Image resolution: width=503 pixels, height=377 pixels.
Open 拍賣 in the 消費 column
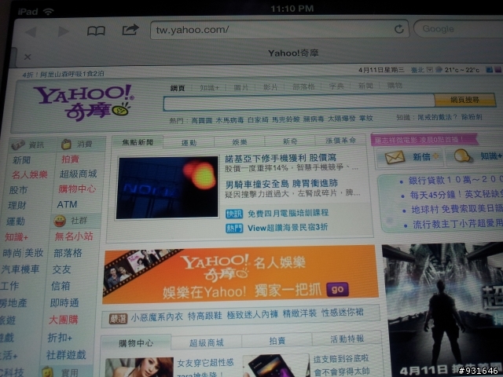point(70,159)
